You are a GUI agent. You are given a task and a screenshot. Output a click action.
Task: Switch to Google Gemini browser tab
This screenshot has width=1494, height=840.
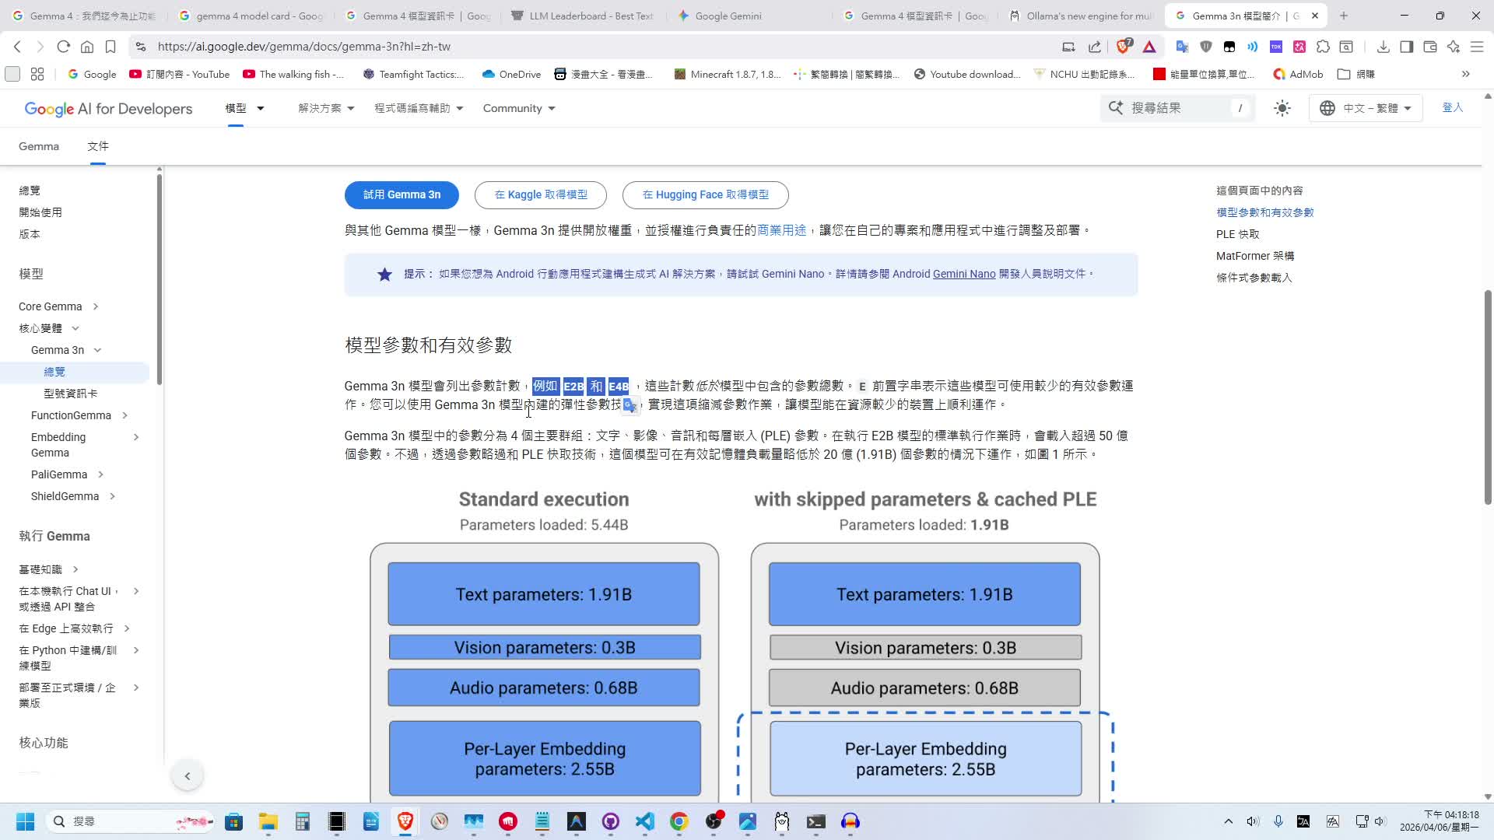point(752,16)
